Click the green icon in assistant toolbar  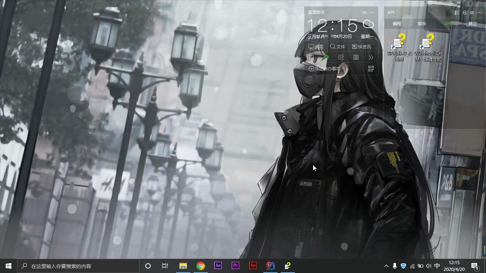(x=326, y=57)
